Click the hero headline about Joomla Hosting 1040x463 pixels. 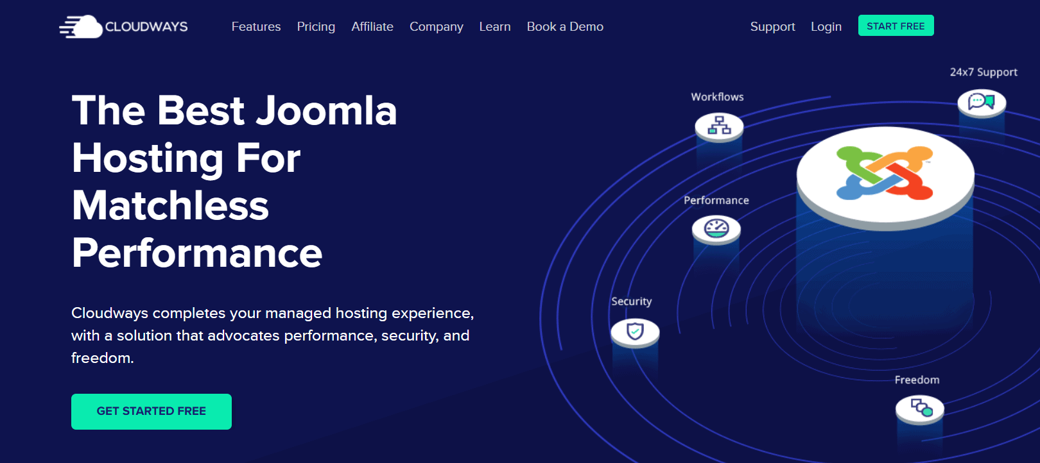[234, 181]
